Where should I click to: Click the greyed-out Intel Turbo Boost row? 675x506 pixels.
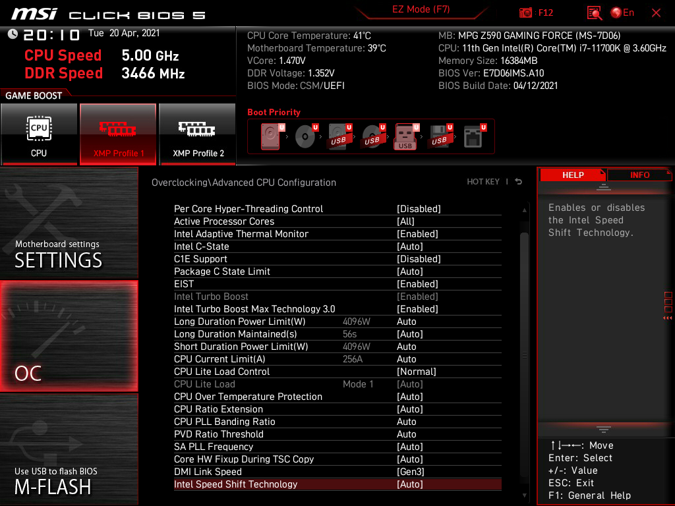[x=337, y=296]
